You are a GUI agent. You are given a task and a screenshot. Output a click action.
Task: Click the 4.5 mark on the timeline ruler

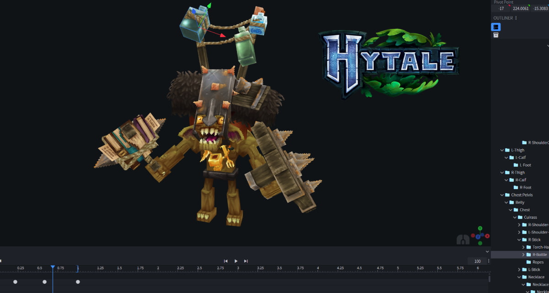point(359,268)
